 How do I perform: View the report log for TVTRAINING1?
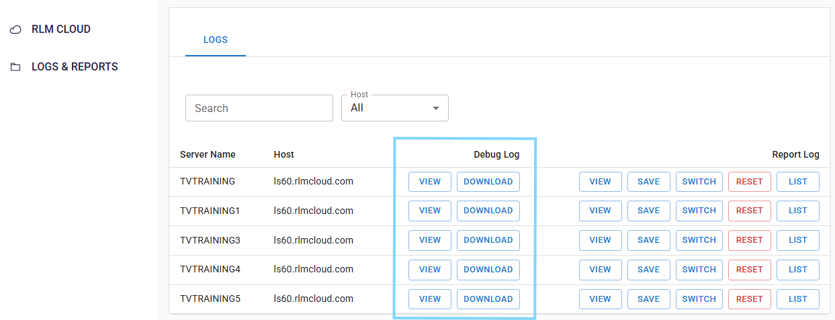click(601, 211)
